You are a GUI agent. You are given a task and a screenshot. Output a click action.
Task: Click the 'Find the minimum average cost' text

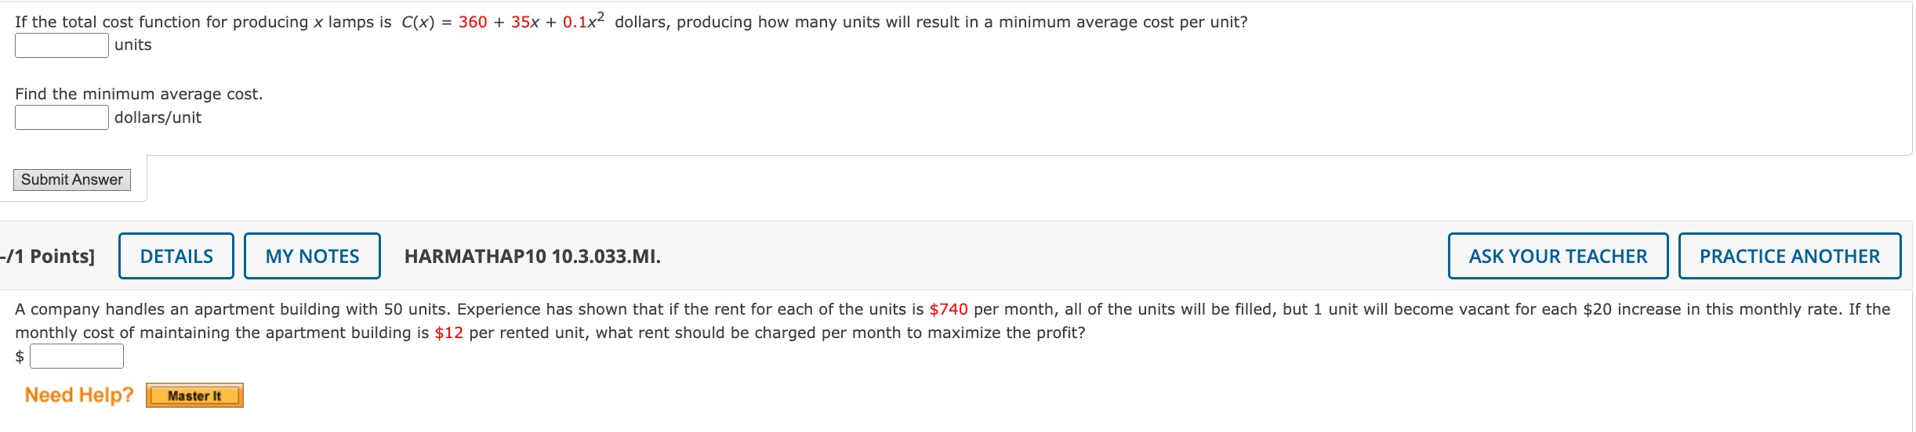[139, 94]
